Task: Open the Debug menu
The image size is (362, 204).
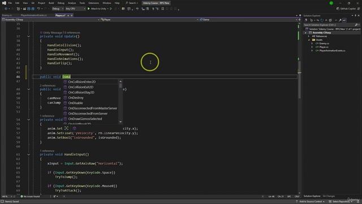Action: pyautogui.click(x=61, y=3)
